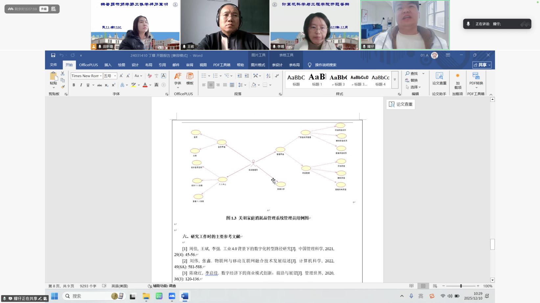Toggle Italic formatting

click(81, 85)
